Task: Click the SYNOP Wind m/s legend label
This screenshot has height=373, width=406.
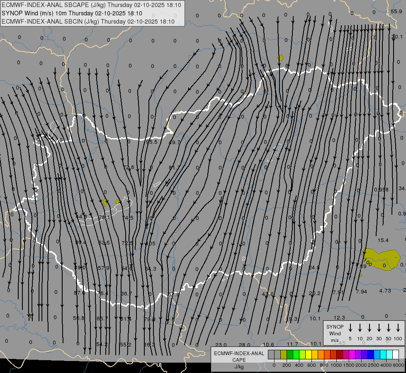Action: [x=335, y=333]
